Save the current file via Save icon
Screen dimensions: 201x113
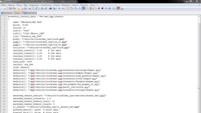click(11, 8)
